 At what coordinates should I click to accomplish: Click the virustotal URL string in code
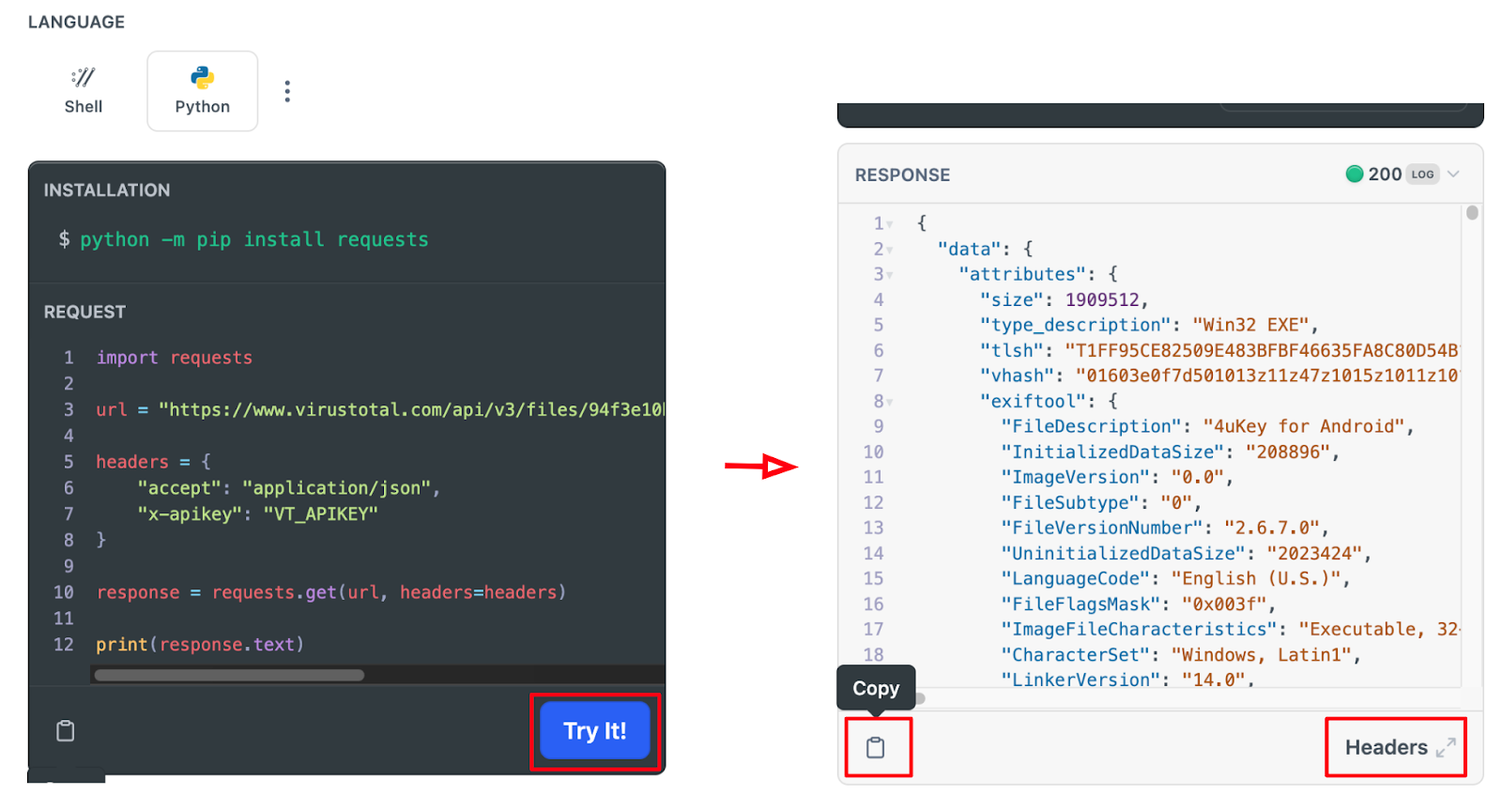(411, 409)
